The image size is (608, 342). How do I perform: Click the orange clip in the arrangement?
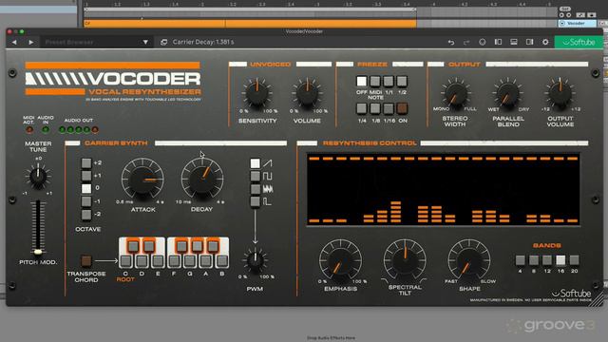pyautogui.click(x=251, y=24)
